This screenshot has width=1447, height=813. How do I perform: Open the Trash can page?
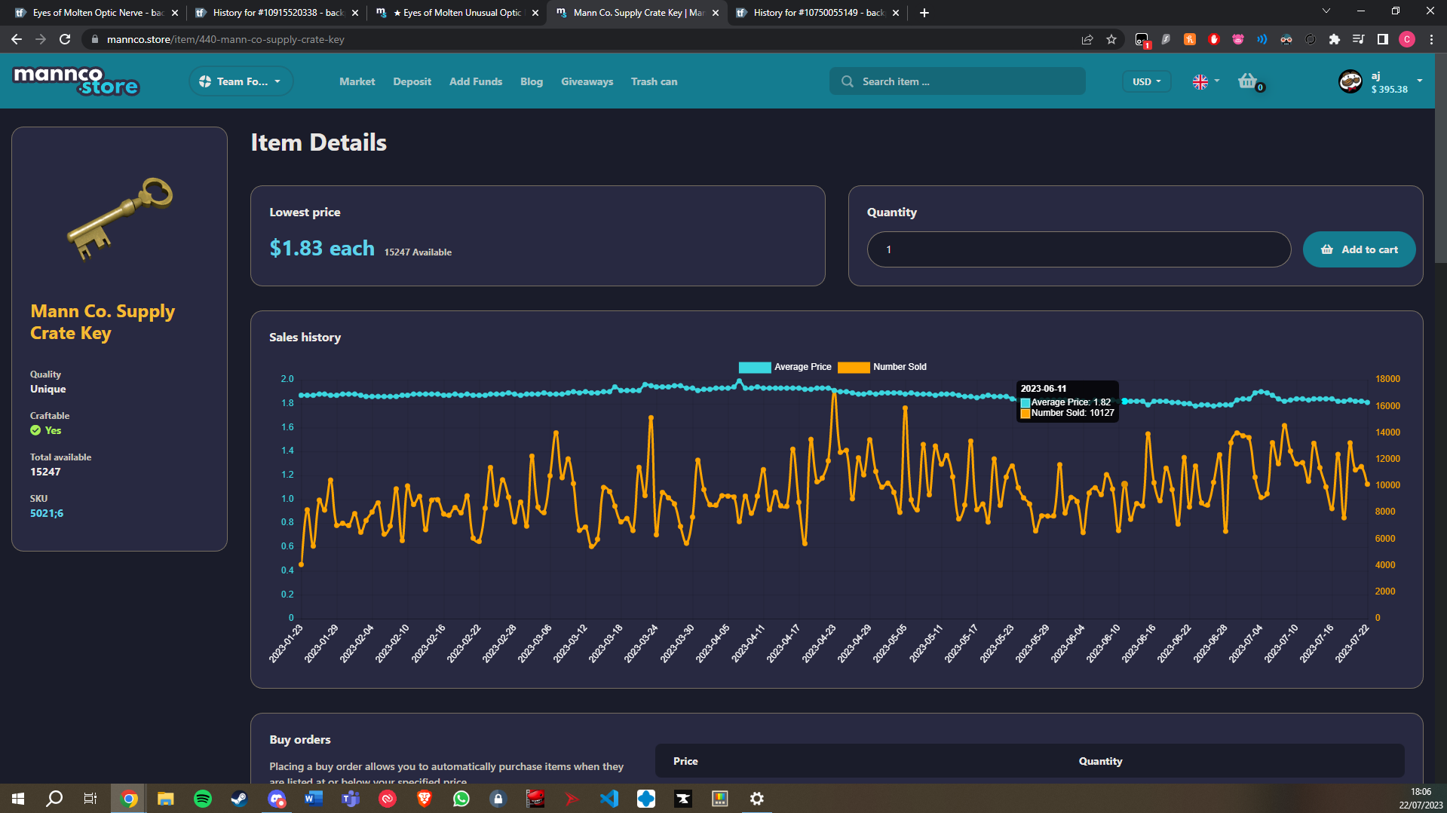pyautogui.click(x=654, y=81)
